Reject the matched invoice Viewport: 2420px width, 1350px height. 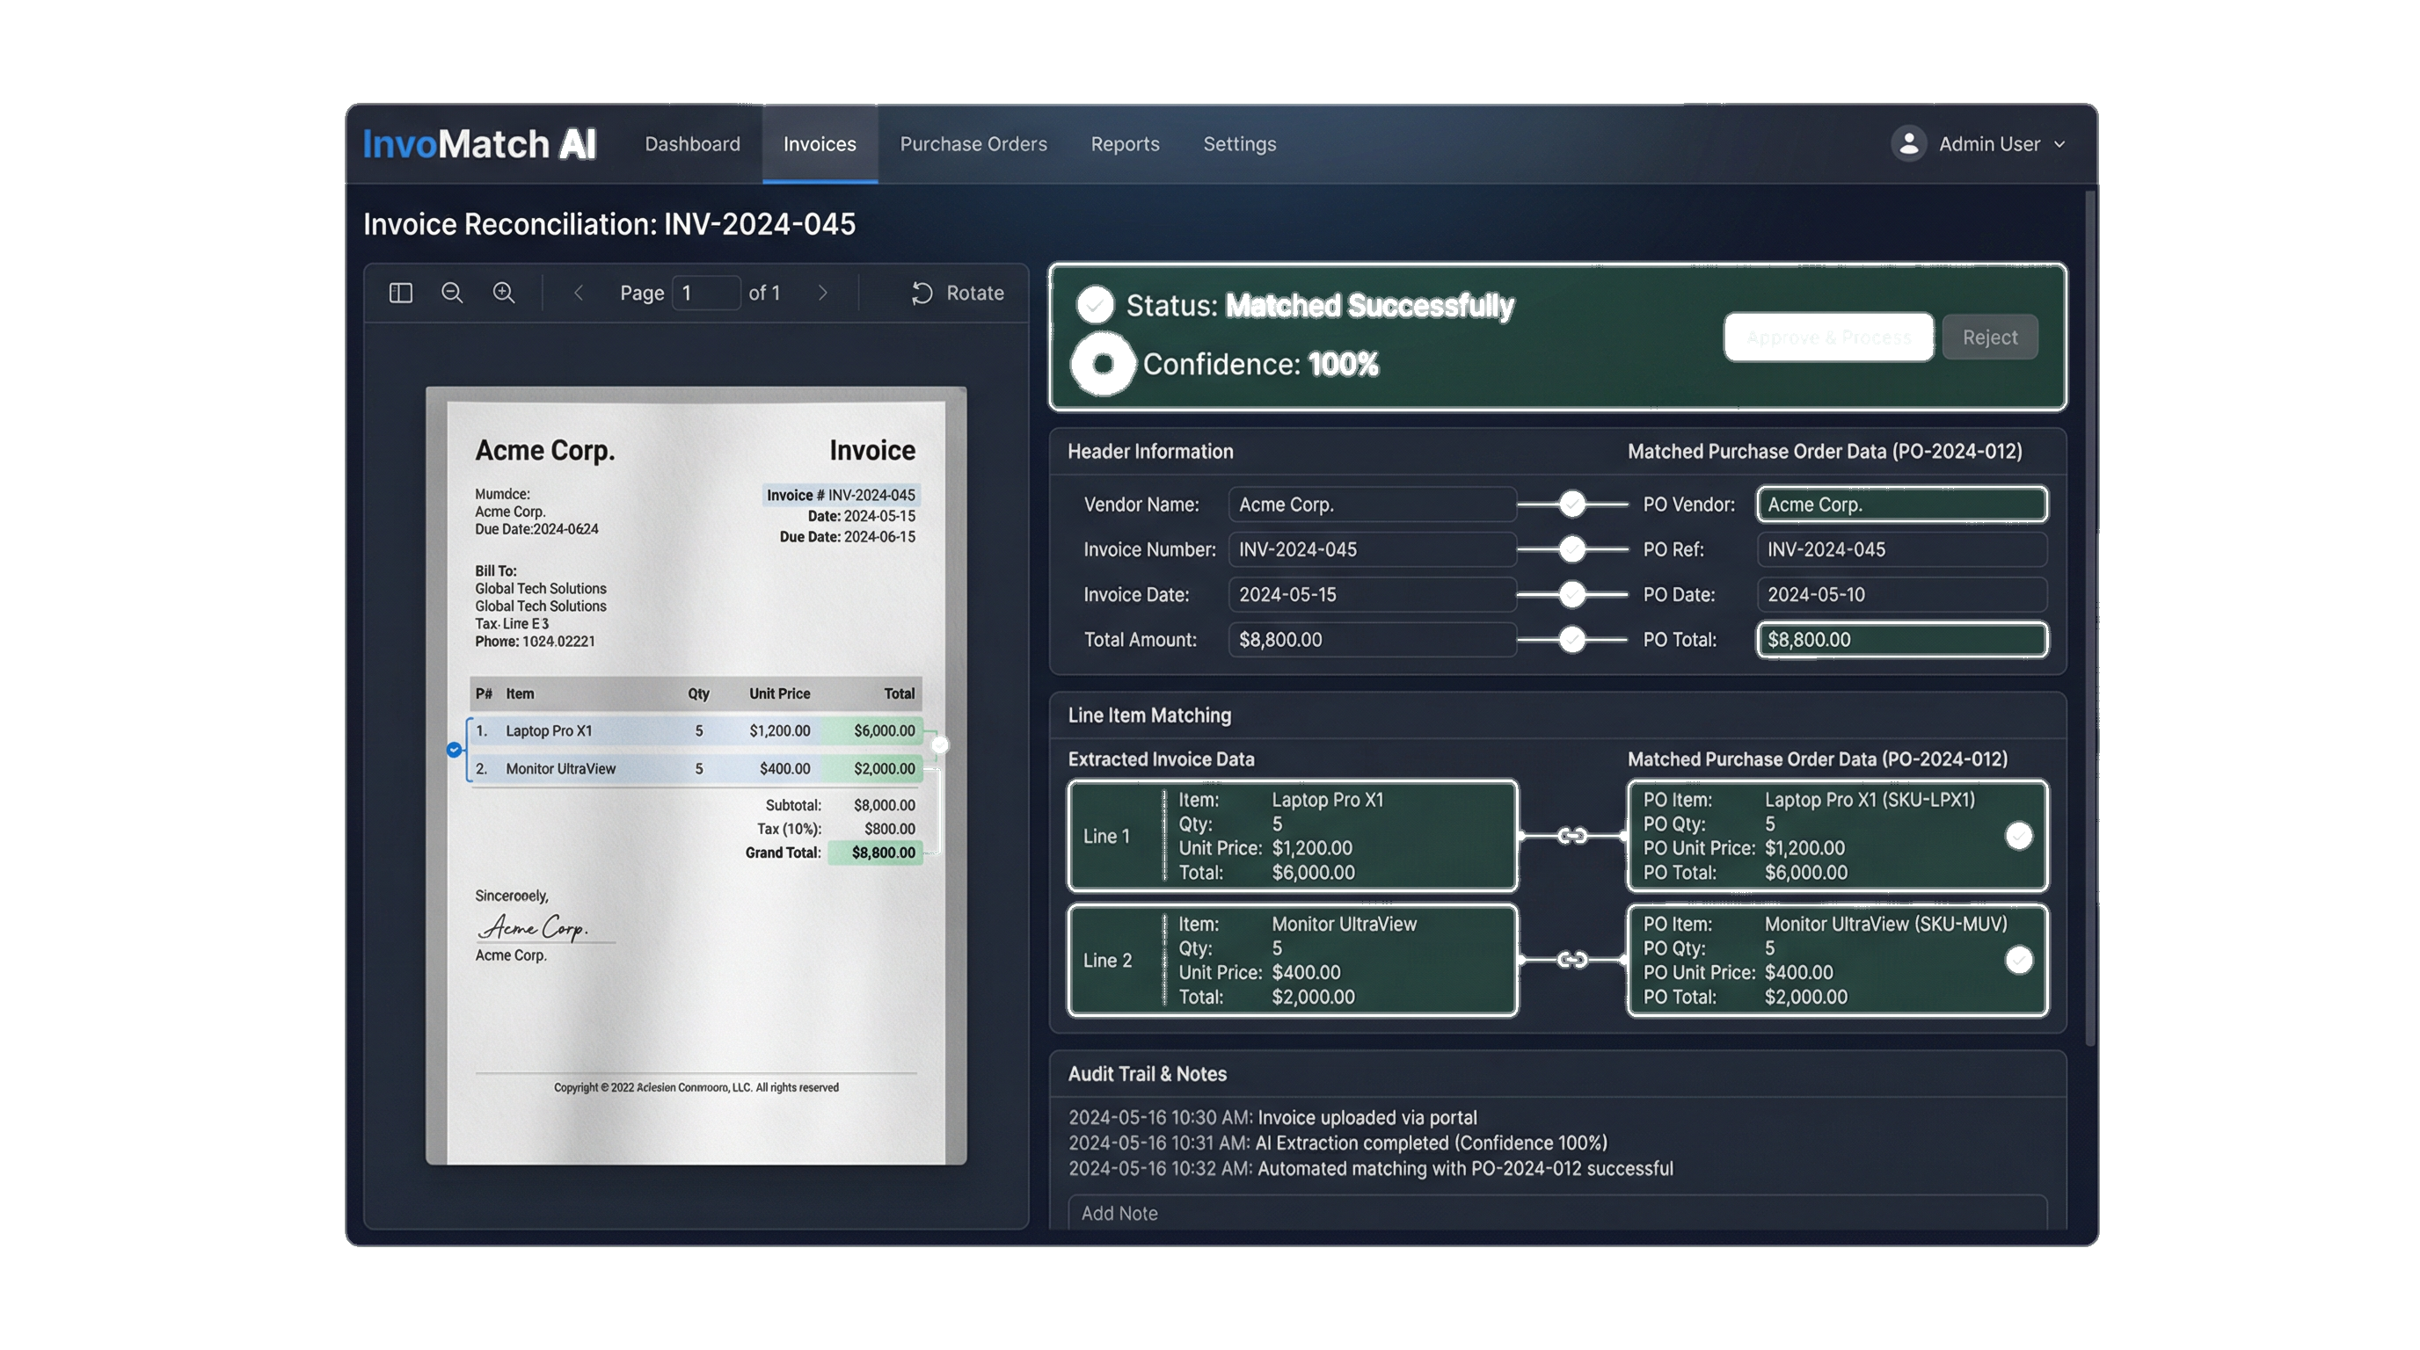(x=1989, y=336)
